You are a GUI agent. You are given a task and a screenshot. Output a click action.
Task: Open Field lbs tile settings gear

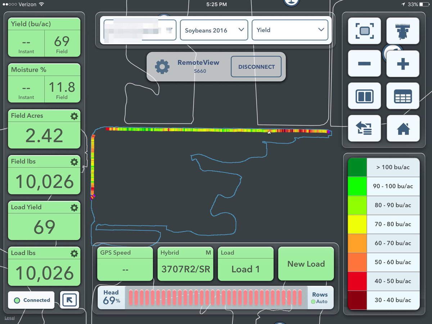pyautogui.click(x=74, y=162)
